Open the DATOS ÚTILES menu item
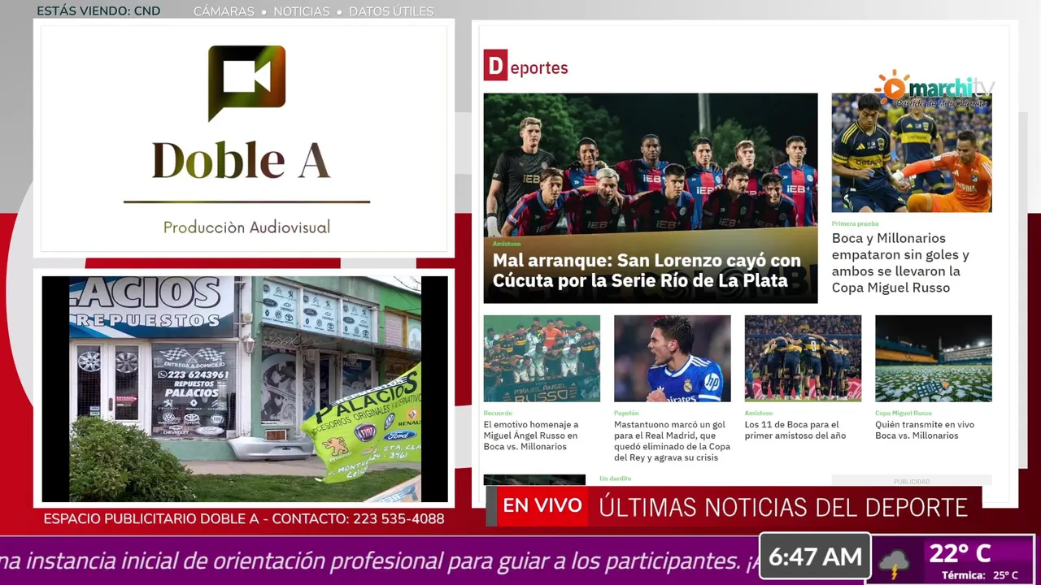Screen dimensions: 1041x585 coord(391,11)
